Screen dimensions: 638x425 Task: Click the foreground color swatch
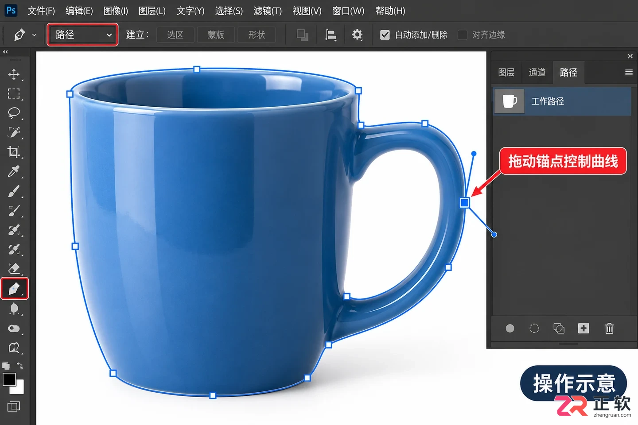click(9, 379)
